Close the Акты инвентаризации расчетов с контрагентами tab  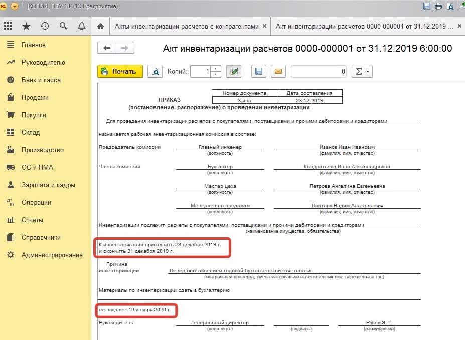coord(264,26)
